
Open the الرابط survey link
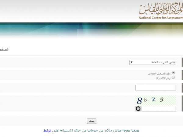click(48, 130)
